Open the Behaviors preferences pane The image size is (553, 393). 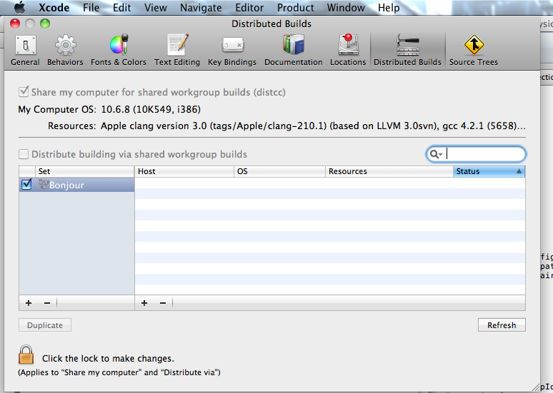[65, 50]
